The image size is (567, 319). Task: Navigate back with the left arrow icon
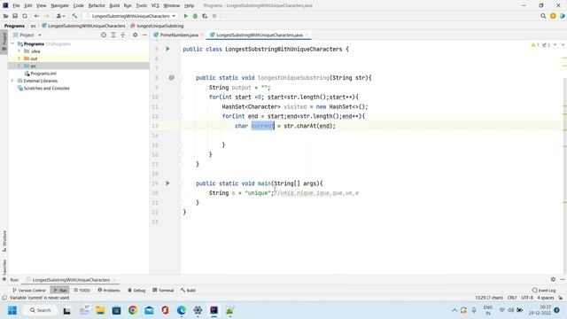click(x=36, y=16)
